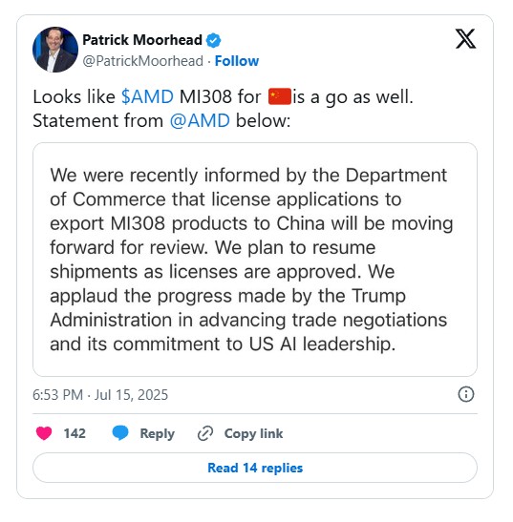Click the China flag emoji
This screenshot has width=513, height=522.
click(x=280, y=97)
